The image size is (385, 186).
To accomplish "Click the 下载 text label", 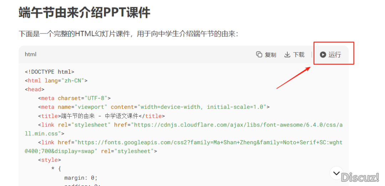I will [299, 55].
